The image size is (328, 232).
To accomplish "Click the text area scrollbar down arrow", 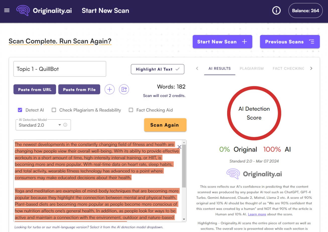I will click(x=184, y=219).
